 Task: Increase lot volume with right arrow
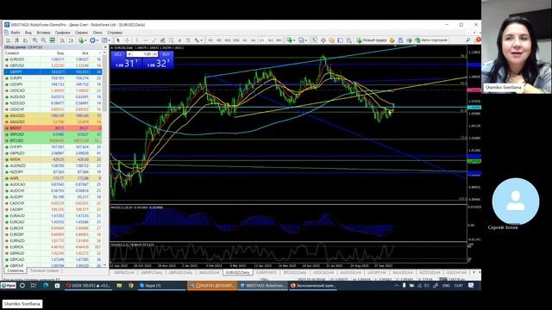(155, 53)
